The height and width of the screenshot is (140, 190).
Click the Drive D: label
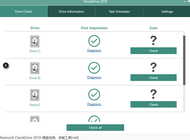35,78
